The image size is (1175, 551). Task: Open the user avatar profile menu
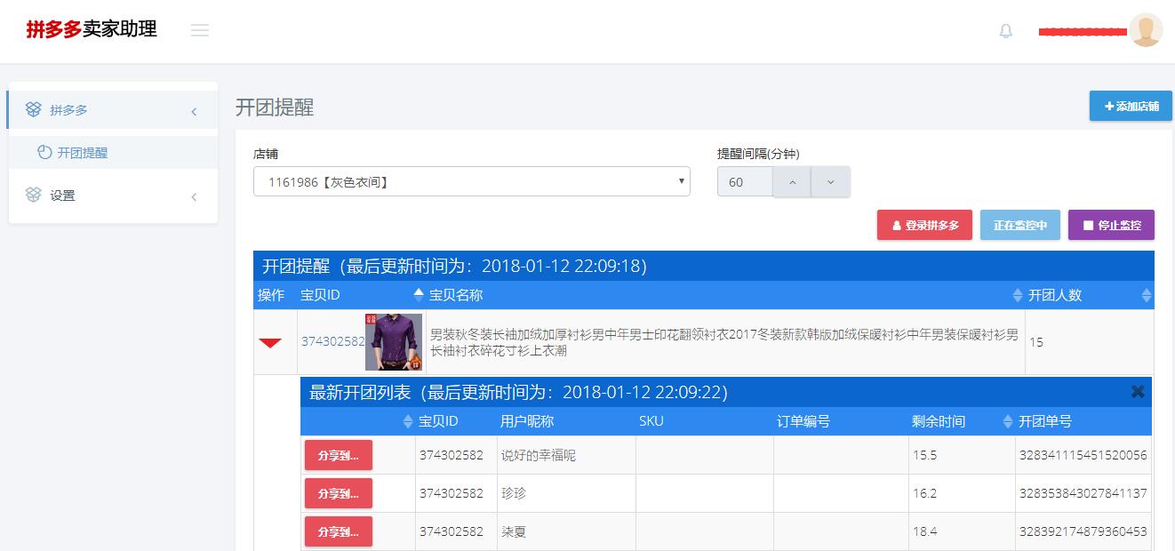tap(1146, 30)
